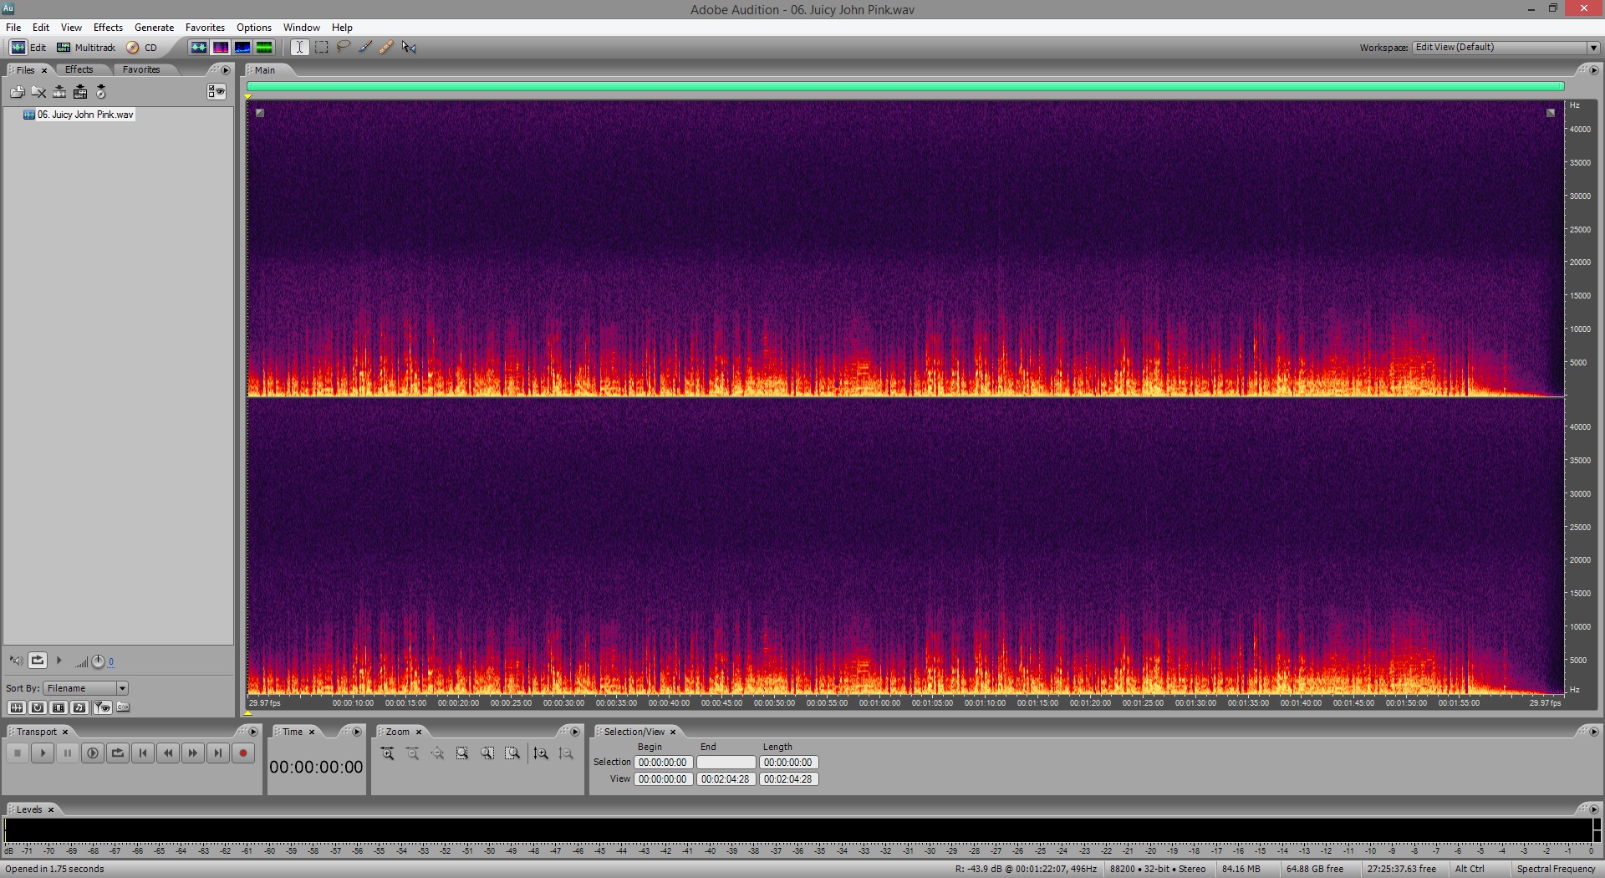The image size is (1605, 878).
Task: Switch to CD view
Action: [x=142, y=48]
